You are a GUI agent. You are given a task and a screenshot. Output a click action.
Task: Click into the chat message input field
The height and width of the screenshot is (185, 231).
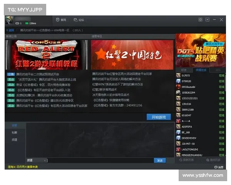pyautogui.click(x=100, y=160)
